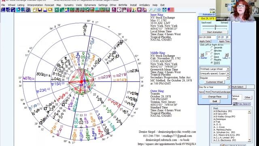Viewport: 259px width, 146px height.
Task: Click the Multi-Select button
Action: pyautogui.click(x=239, y=87)
